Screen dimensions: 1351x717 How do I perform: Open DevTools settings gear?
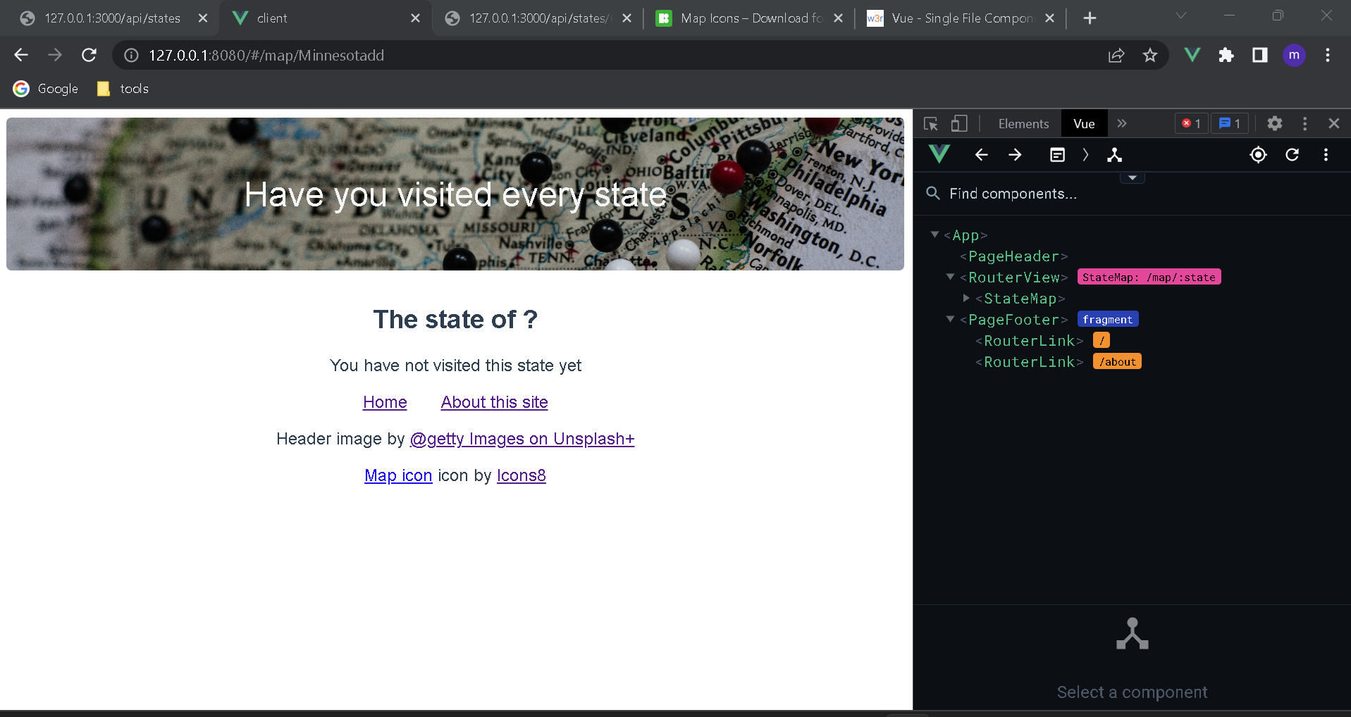click(1274, 124)
